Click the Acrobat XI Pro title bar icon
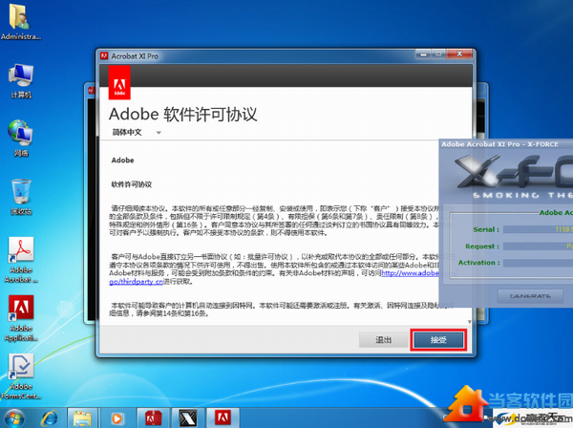The image size is (573, 428). [104, 56]
